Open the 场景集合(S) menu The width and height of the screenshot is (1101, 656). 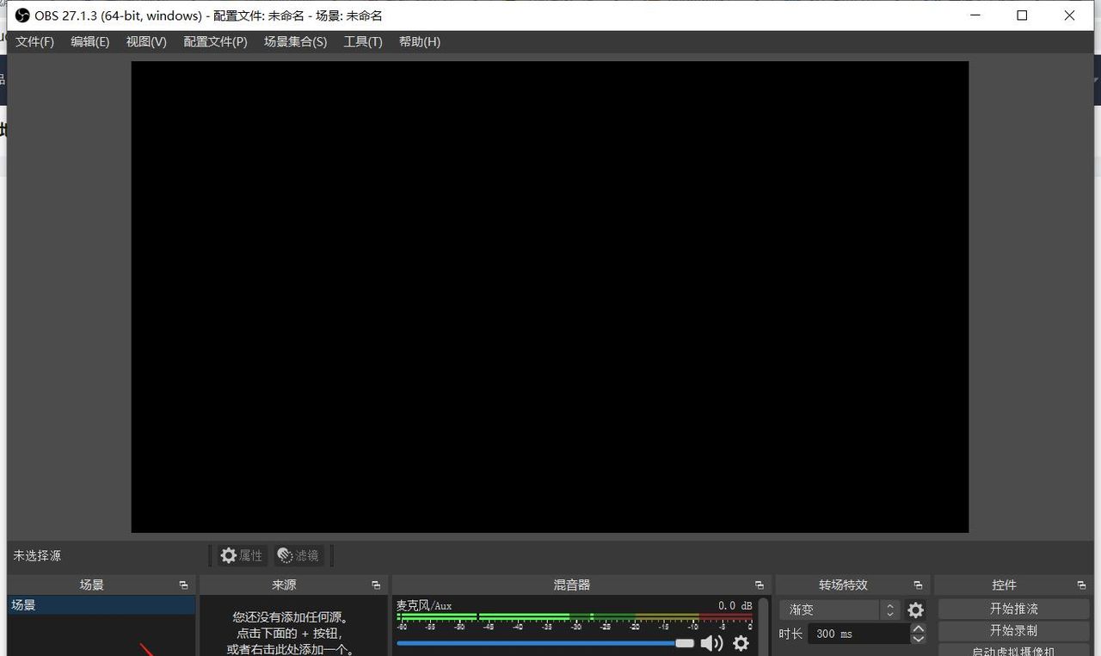[x=295, y=41]
